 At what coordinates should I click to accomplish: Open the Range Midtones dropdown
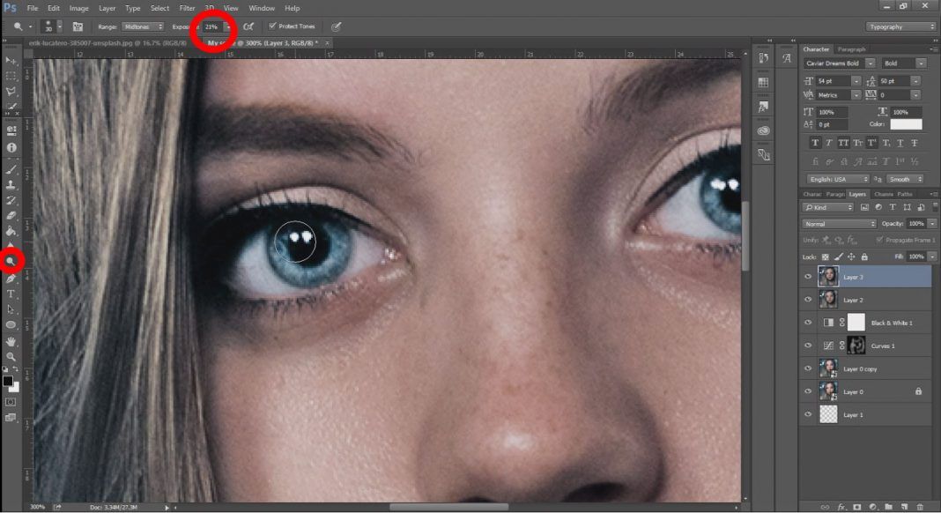coord(142,26)
